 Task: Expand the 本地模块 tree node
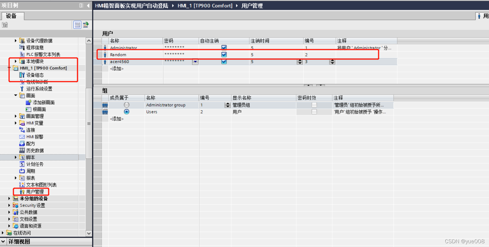[x=16, y=61]
